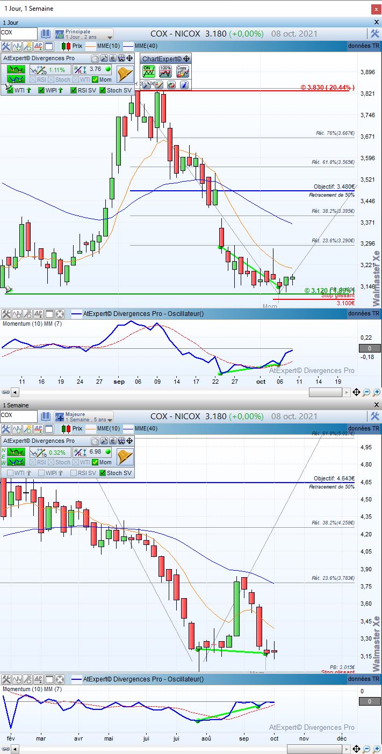
Task: Click the crosshair icon below the daily chart
Action: tap(356, 393)
